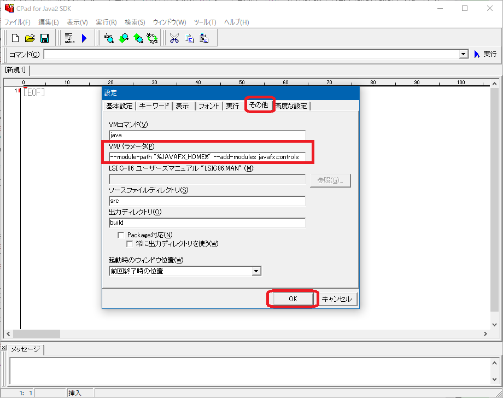Screen dimensions: 503x398
Task: Click editor horizontal scroll left arrow
Action: coord(8,334)
